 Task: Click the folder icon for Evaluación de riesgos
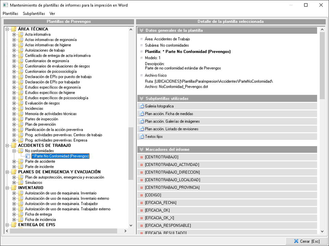tap(21, 103)
